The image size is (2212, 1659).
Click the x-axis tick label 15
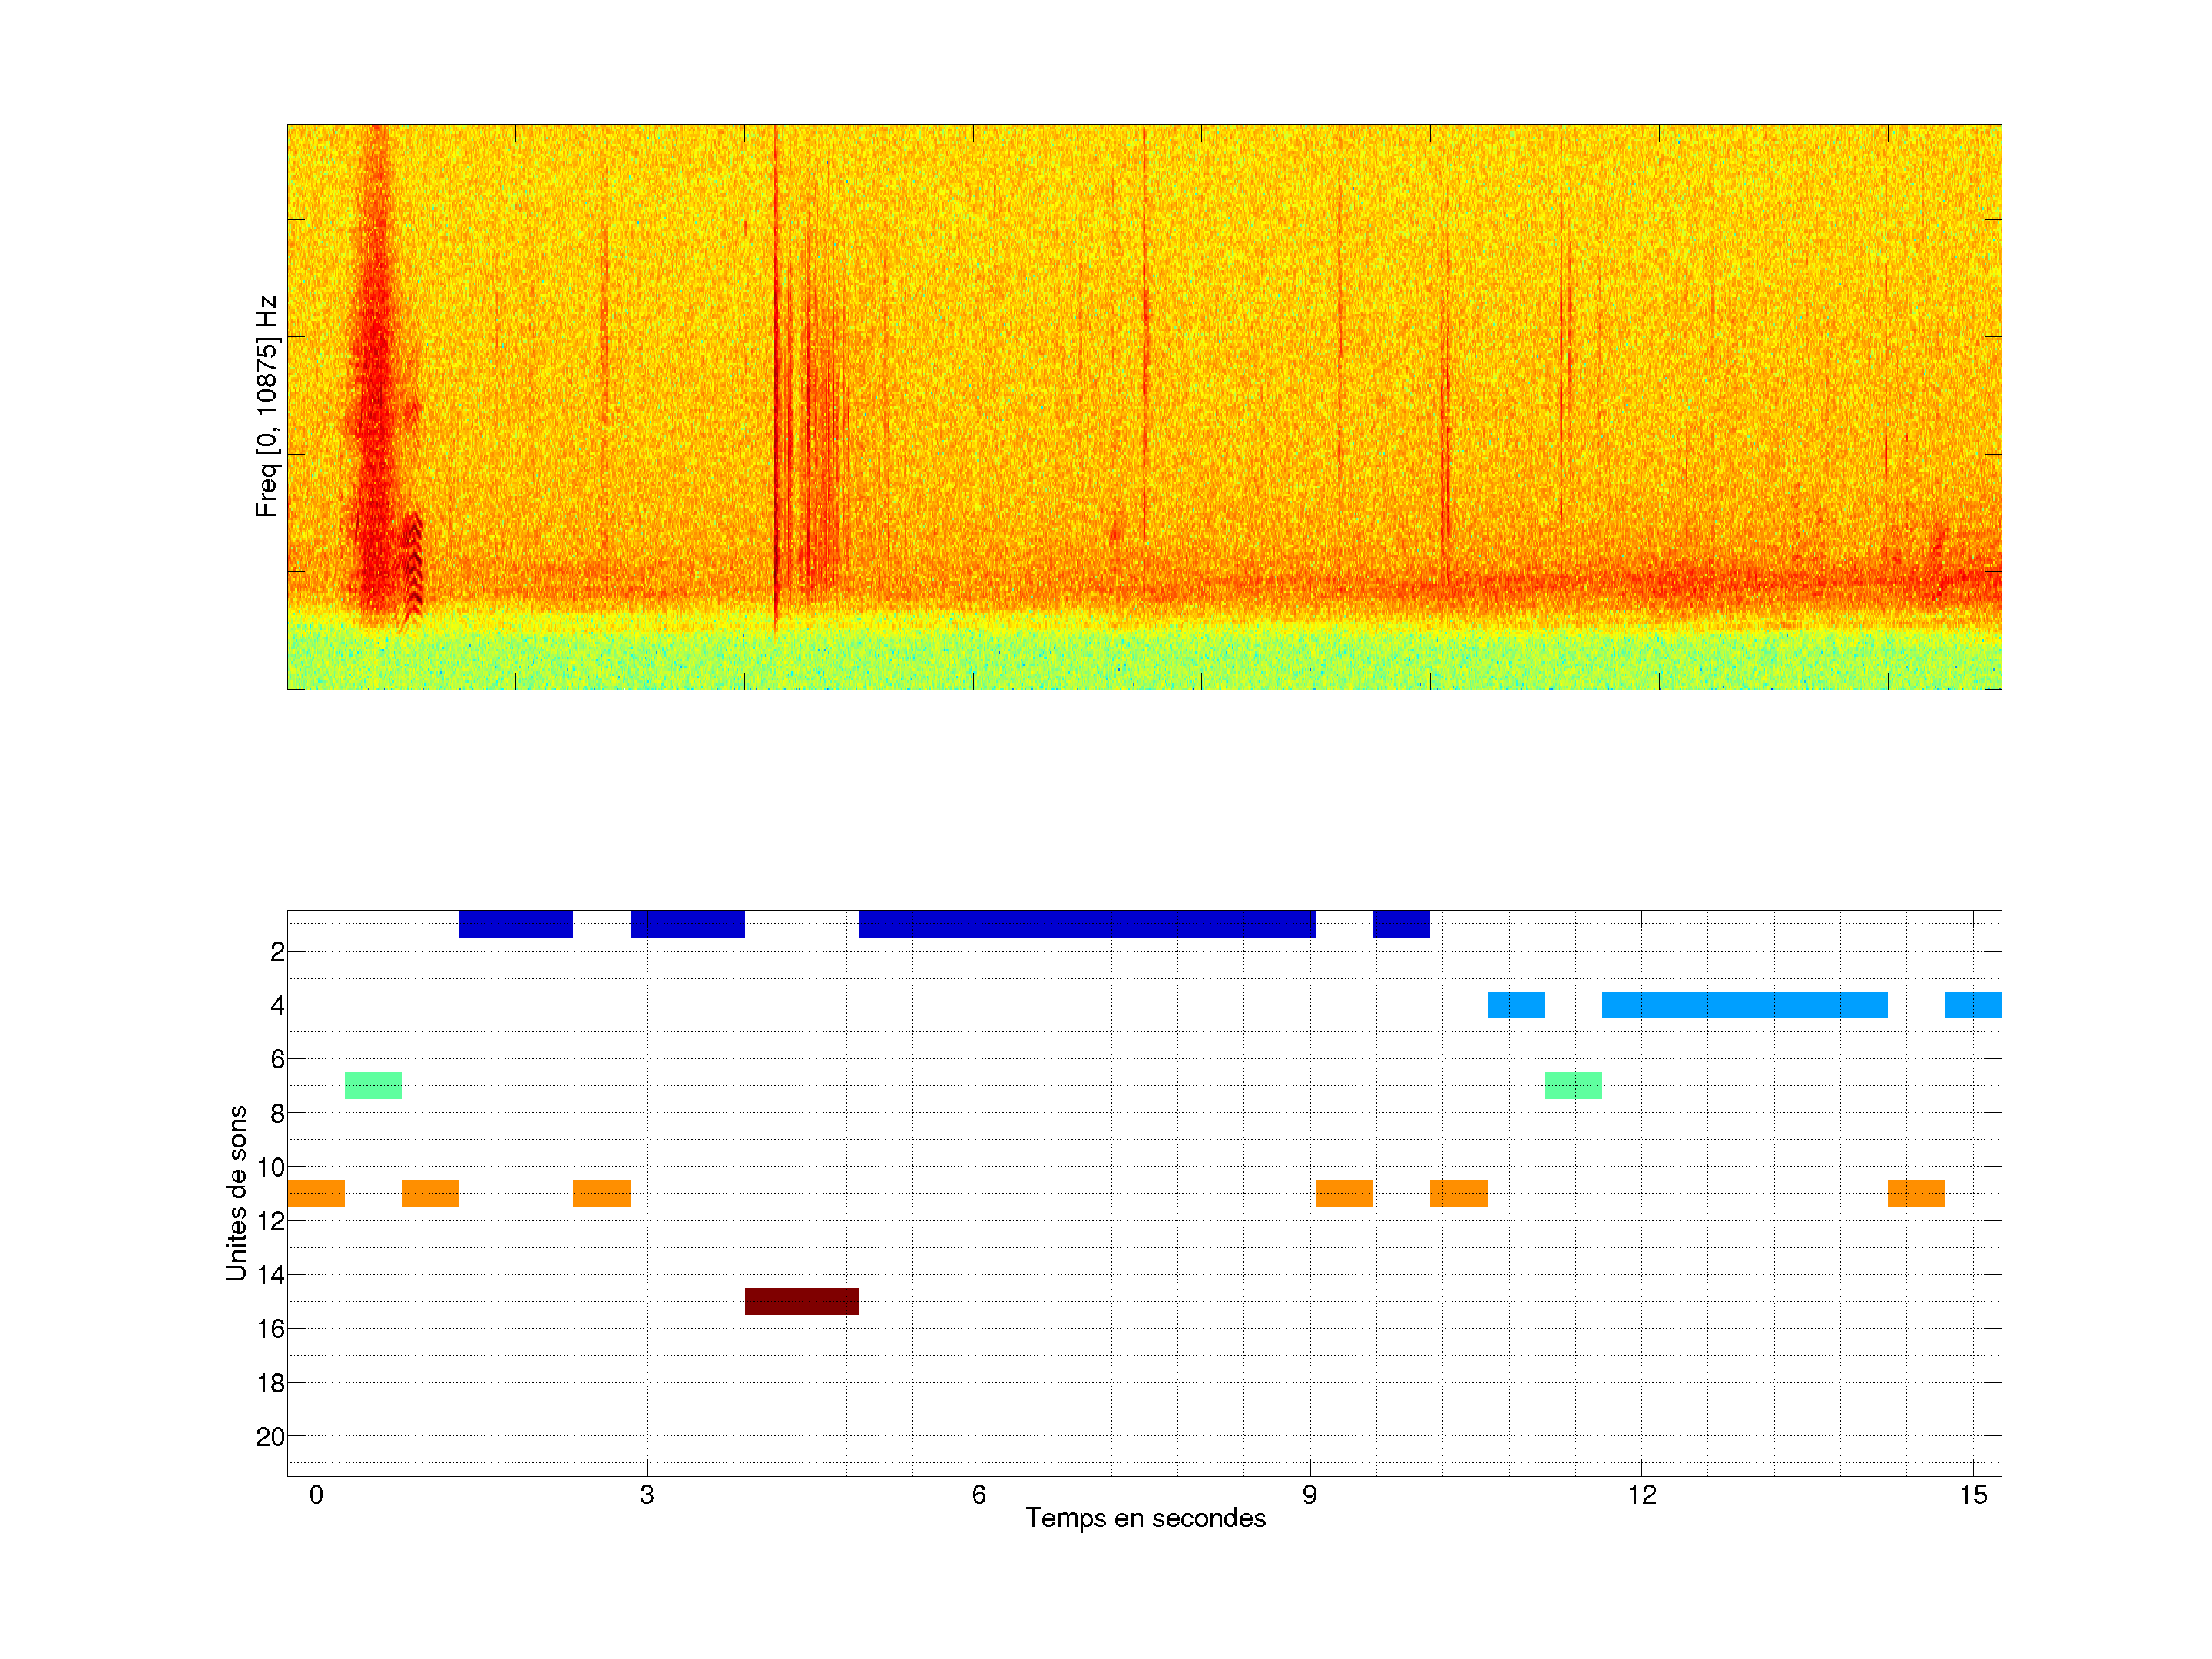(x=1972, y=1495)
